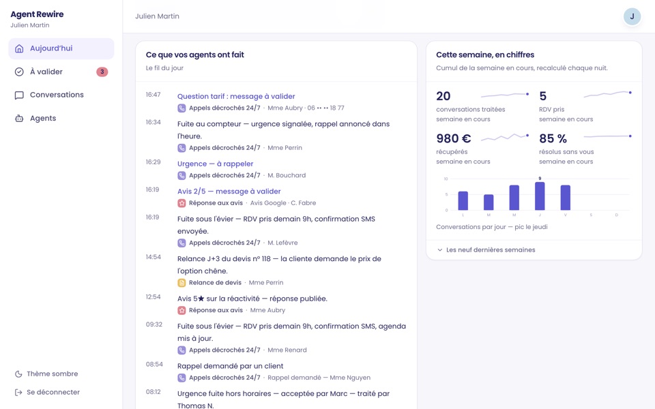
Task: Click the 'Avis Google · C. Fabre' label
Action: tap(282, 203)
